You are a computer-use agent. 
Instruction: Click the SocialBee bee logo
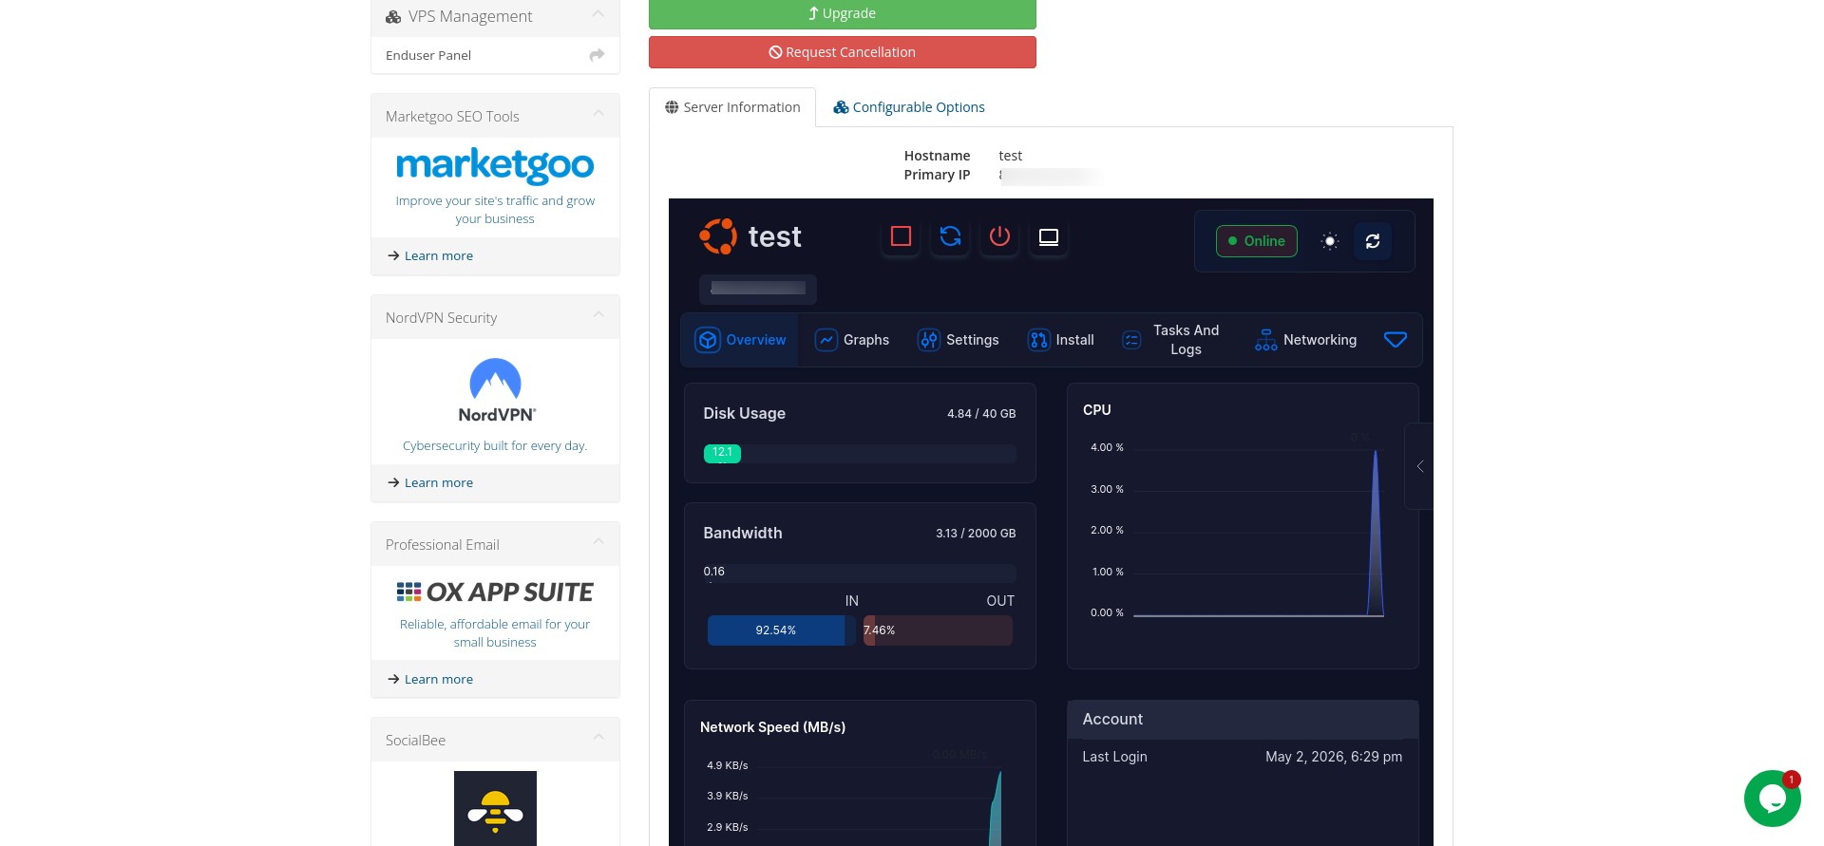pos(495,808)
